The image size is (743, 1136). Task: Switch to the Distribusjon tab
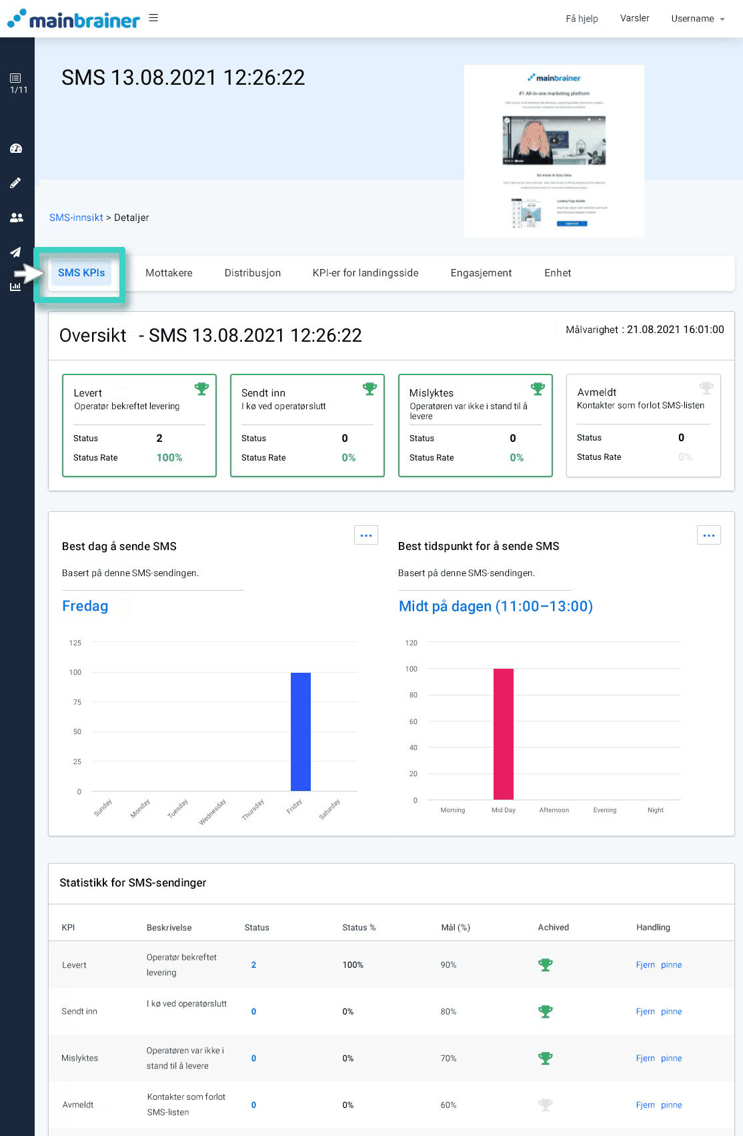pyautogui.click(x=253, y=273)
